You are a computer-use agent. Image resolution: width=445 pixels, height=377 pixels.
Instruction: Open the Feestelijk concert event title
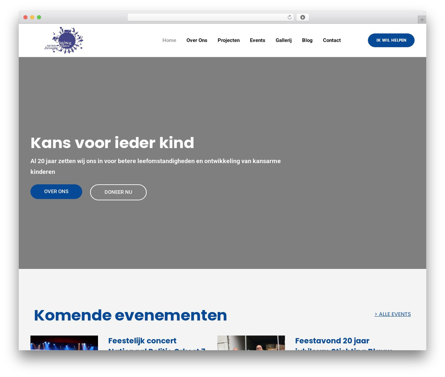click(x=157, y=344)
